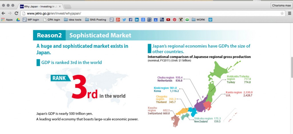The width and height of the screenshot is (293, 134).
Task: Click the Chubu region 930.4 label
Action: [x=170, y=77]
